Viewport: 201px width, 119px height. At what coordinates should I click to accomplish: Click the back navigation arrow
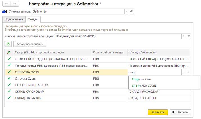6,4
